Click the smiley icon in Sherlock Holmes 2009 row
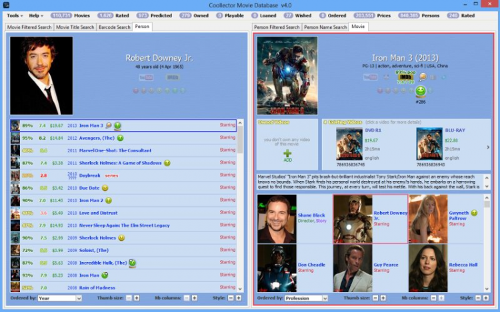This screenshot has height=312, width=500. pyautogui.click(x=121, y=238)
